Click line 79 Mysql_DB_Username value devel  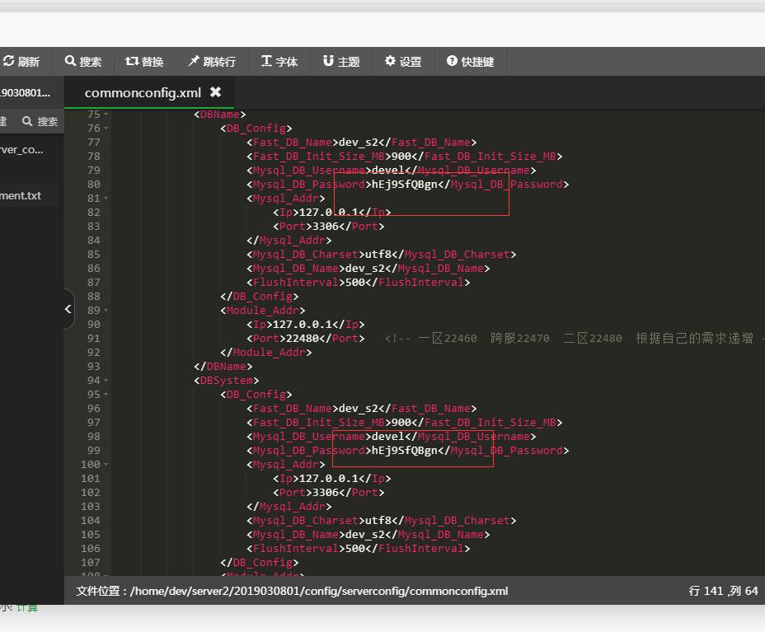pos(388,171)
